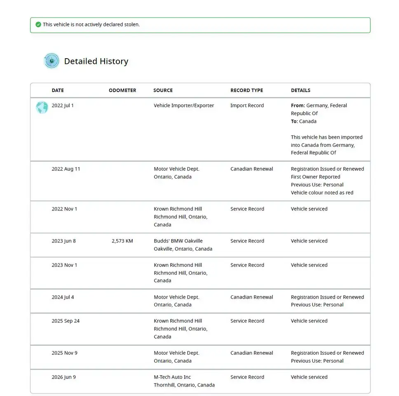Click the green checkmark stolen status icon

pos(38,24)
